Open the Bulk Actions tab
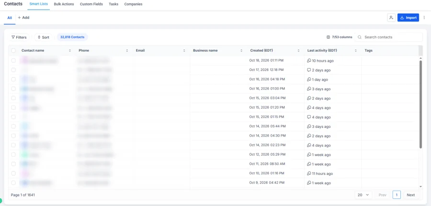Viewport: 431px width, 206px height. [x=64, y=4]
